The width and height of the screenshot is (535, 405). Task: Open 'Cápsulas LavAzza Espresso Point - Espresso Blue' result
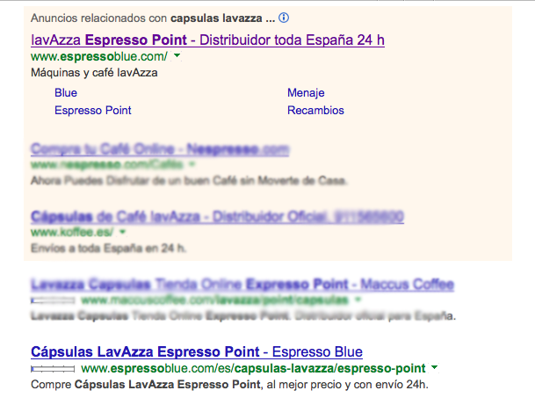pos(197,351)
